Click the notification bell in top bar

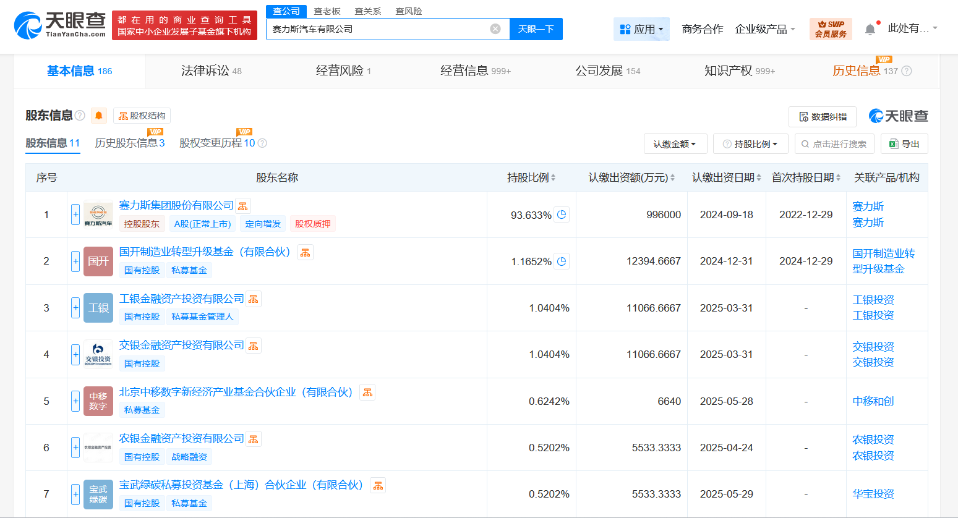coord(871,28)
